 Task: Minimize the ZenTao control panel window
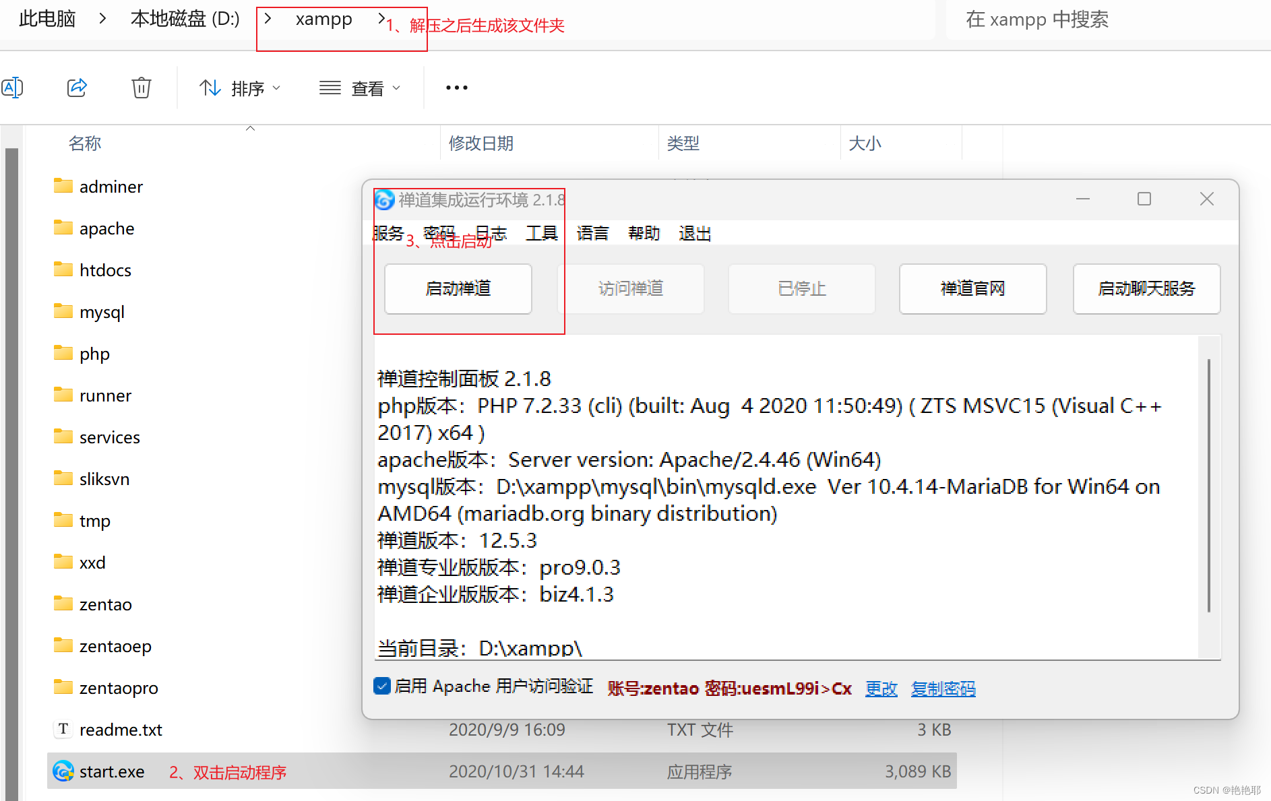1083,199
